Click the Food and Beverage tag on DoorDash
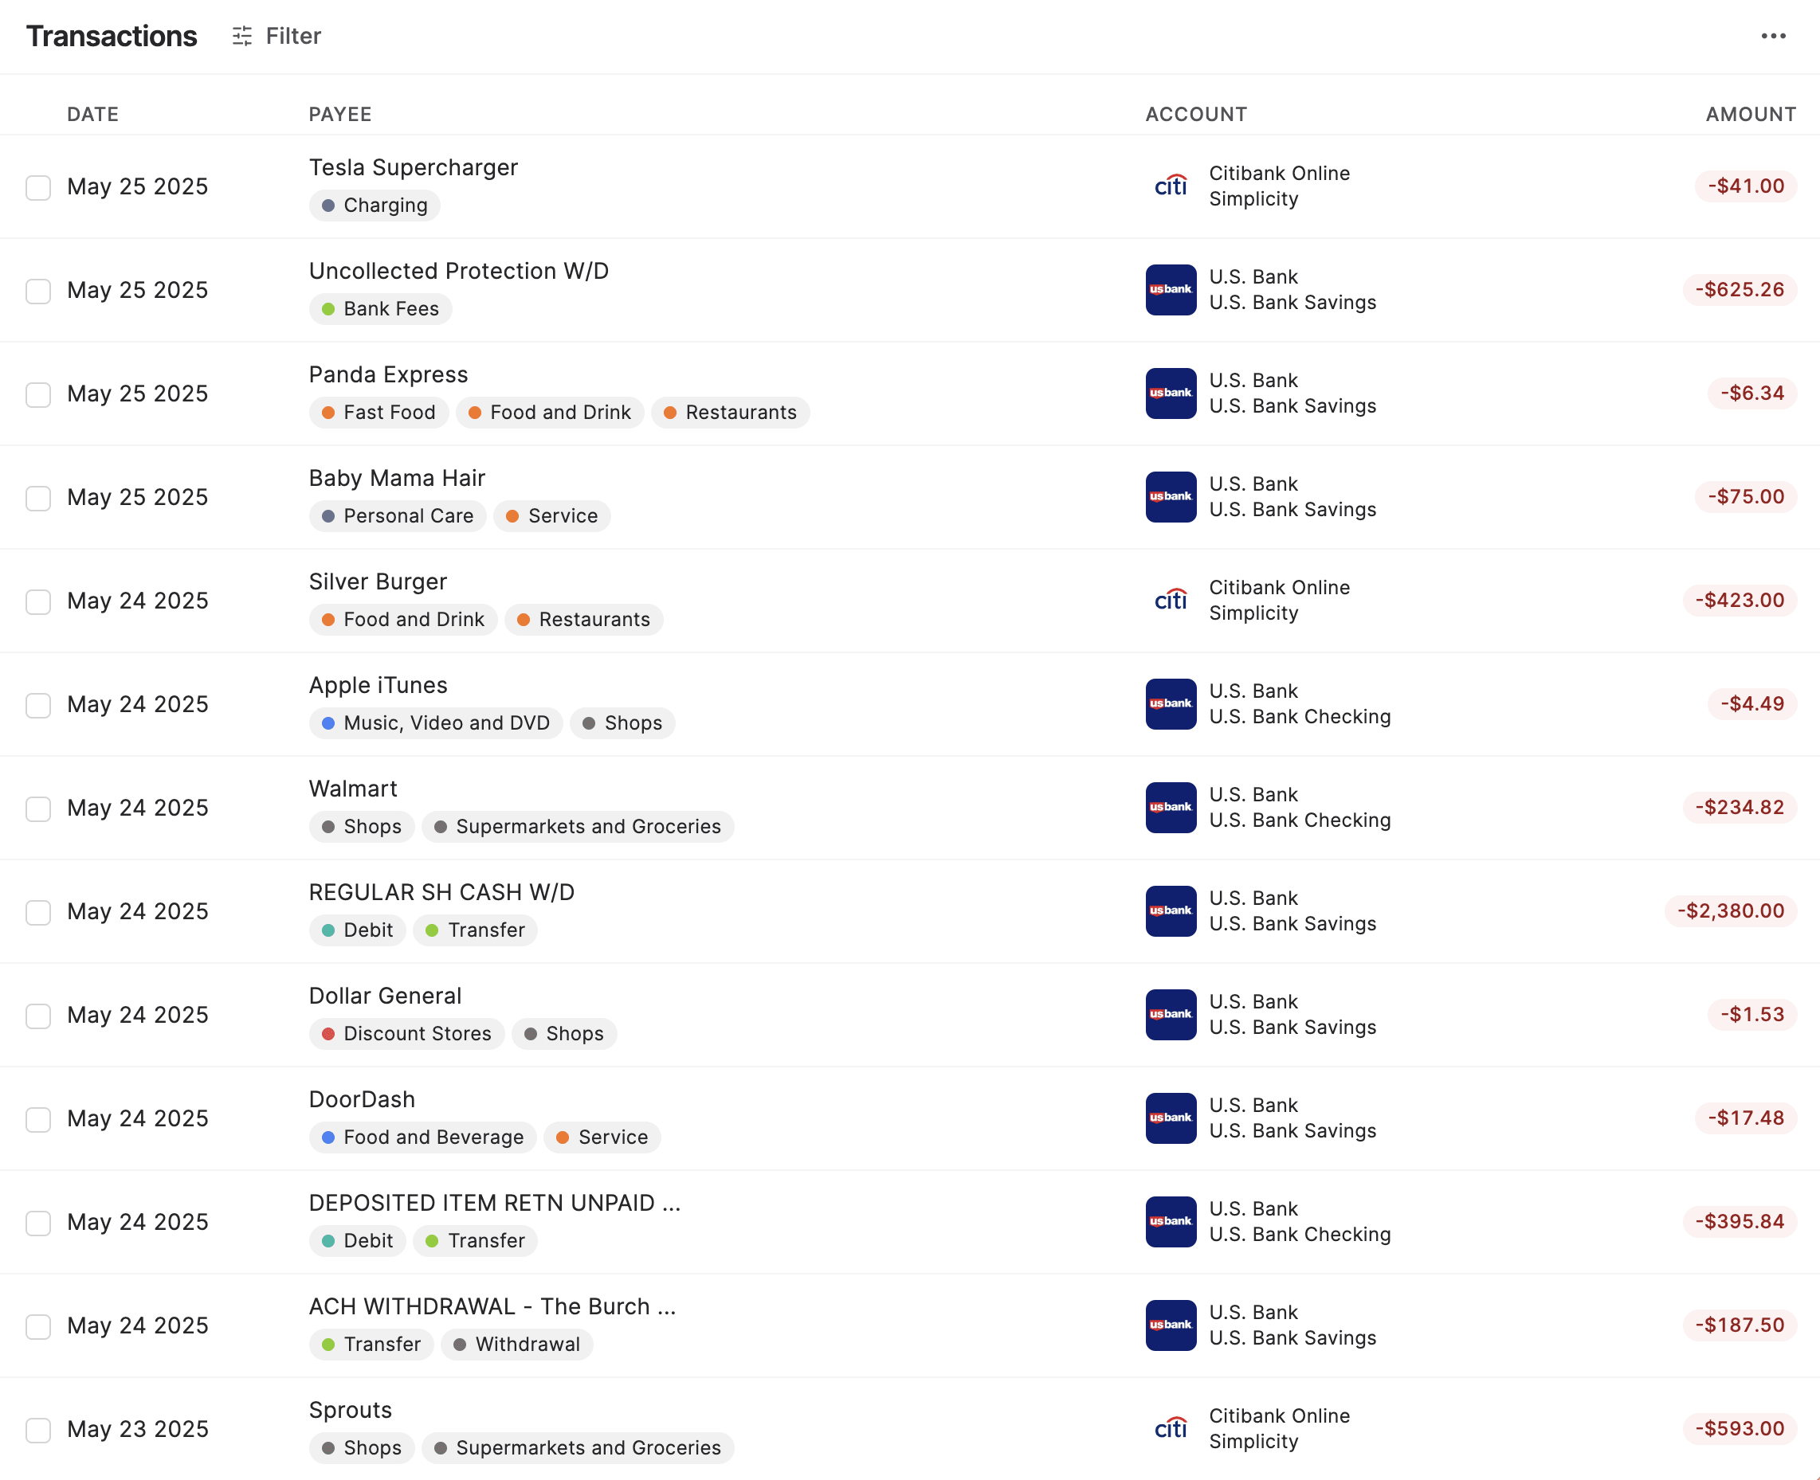1820x1480 pixels. point(423,1137)
